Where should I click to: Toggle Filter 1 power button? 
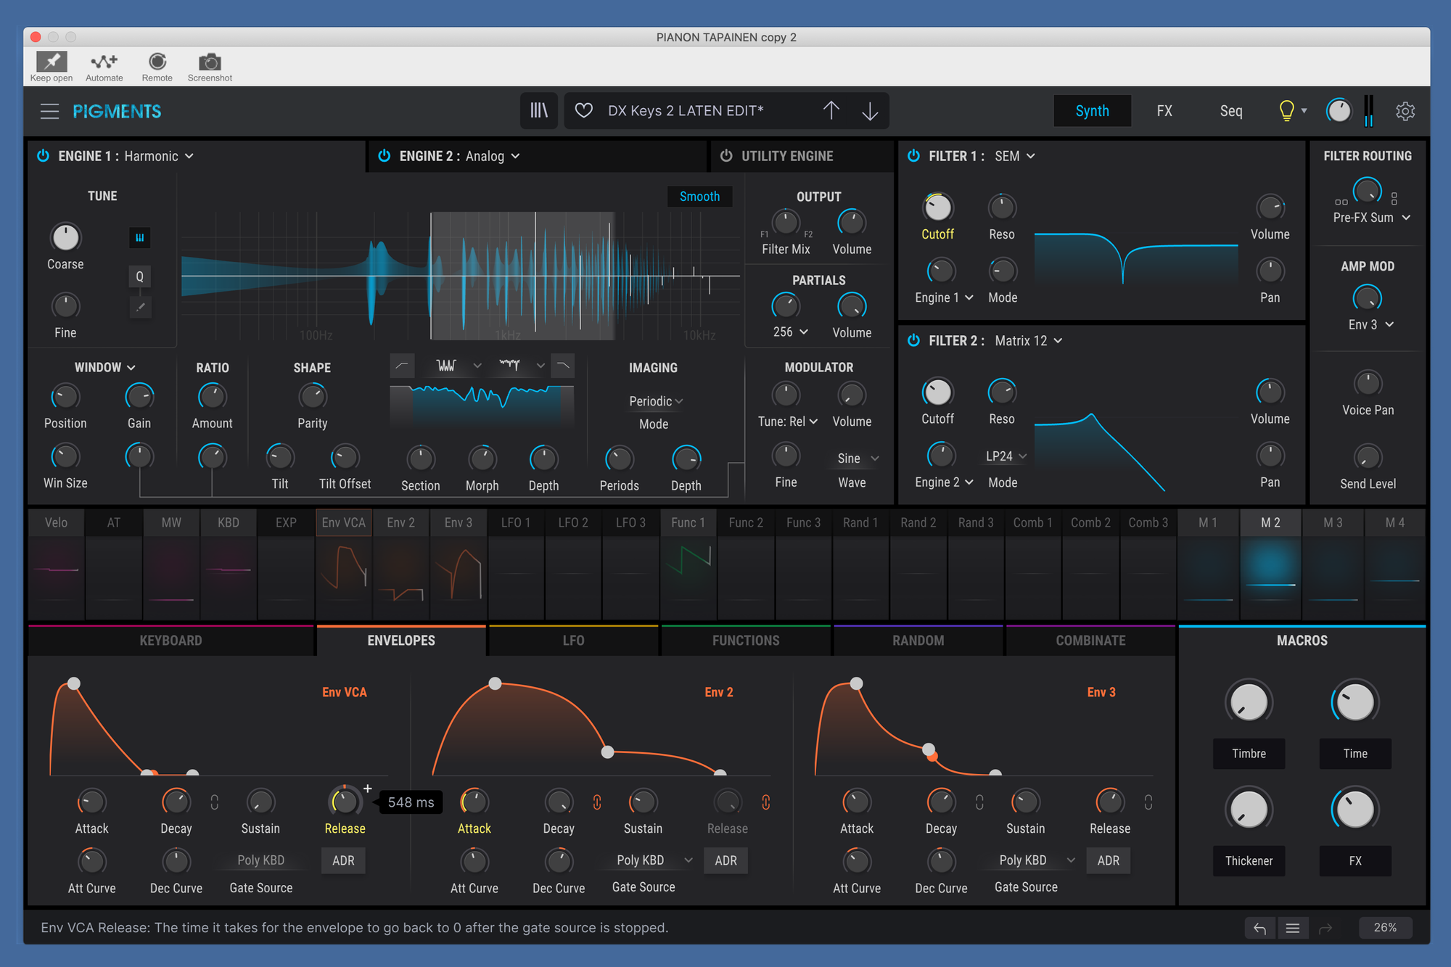[x=913, y=156]
